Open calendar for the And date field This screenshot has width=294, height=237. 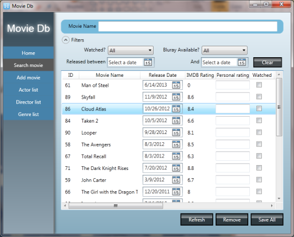(242, 62)
